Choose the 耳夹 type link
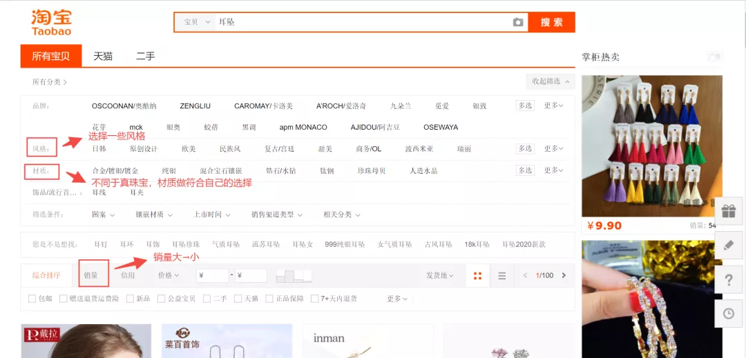This screenshot has height=358, width=746. point(137,192)
